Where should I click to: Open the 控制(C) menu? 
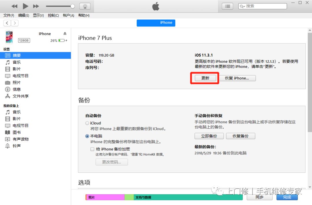coord(53,16)
